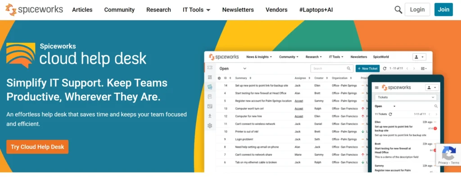Go to Community in the site header

click(x=119, y=10)
